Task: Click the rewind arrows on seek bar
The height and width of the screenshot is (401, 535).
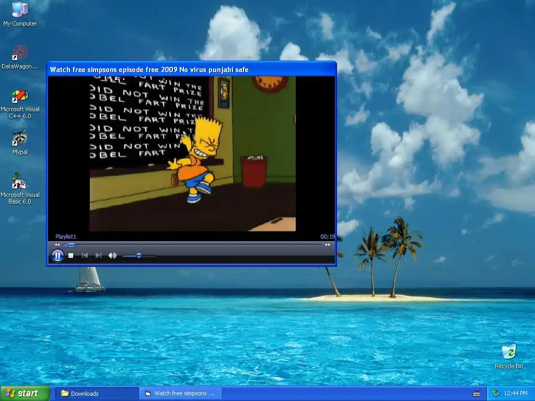Action: pyautogui.click(x=57, y=245)
